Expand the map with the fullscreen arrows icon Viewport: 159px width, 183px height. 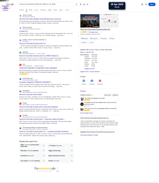pyautogui.click(x=117, y=16)
